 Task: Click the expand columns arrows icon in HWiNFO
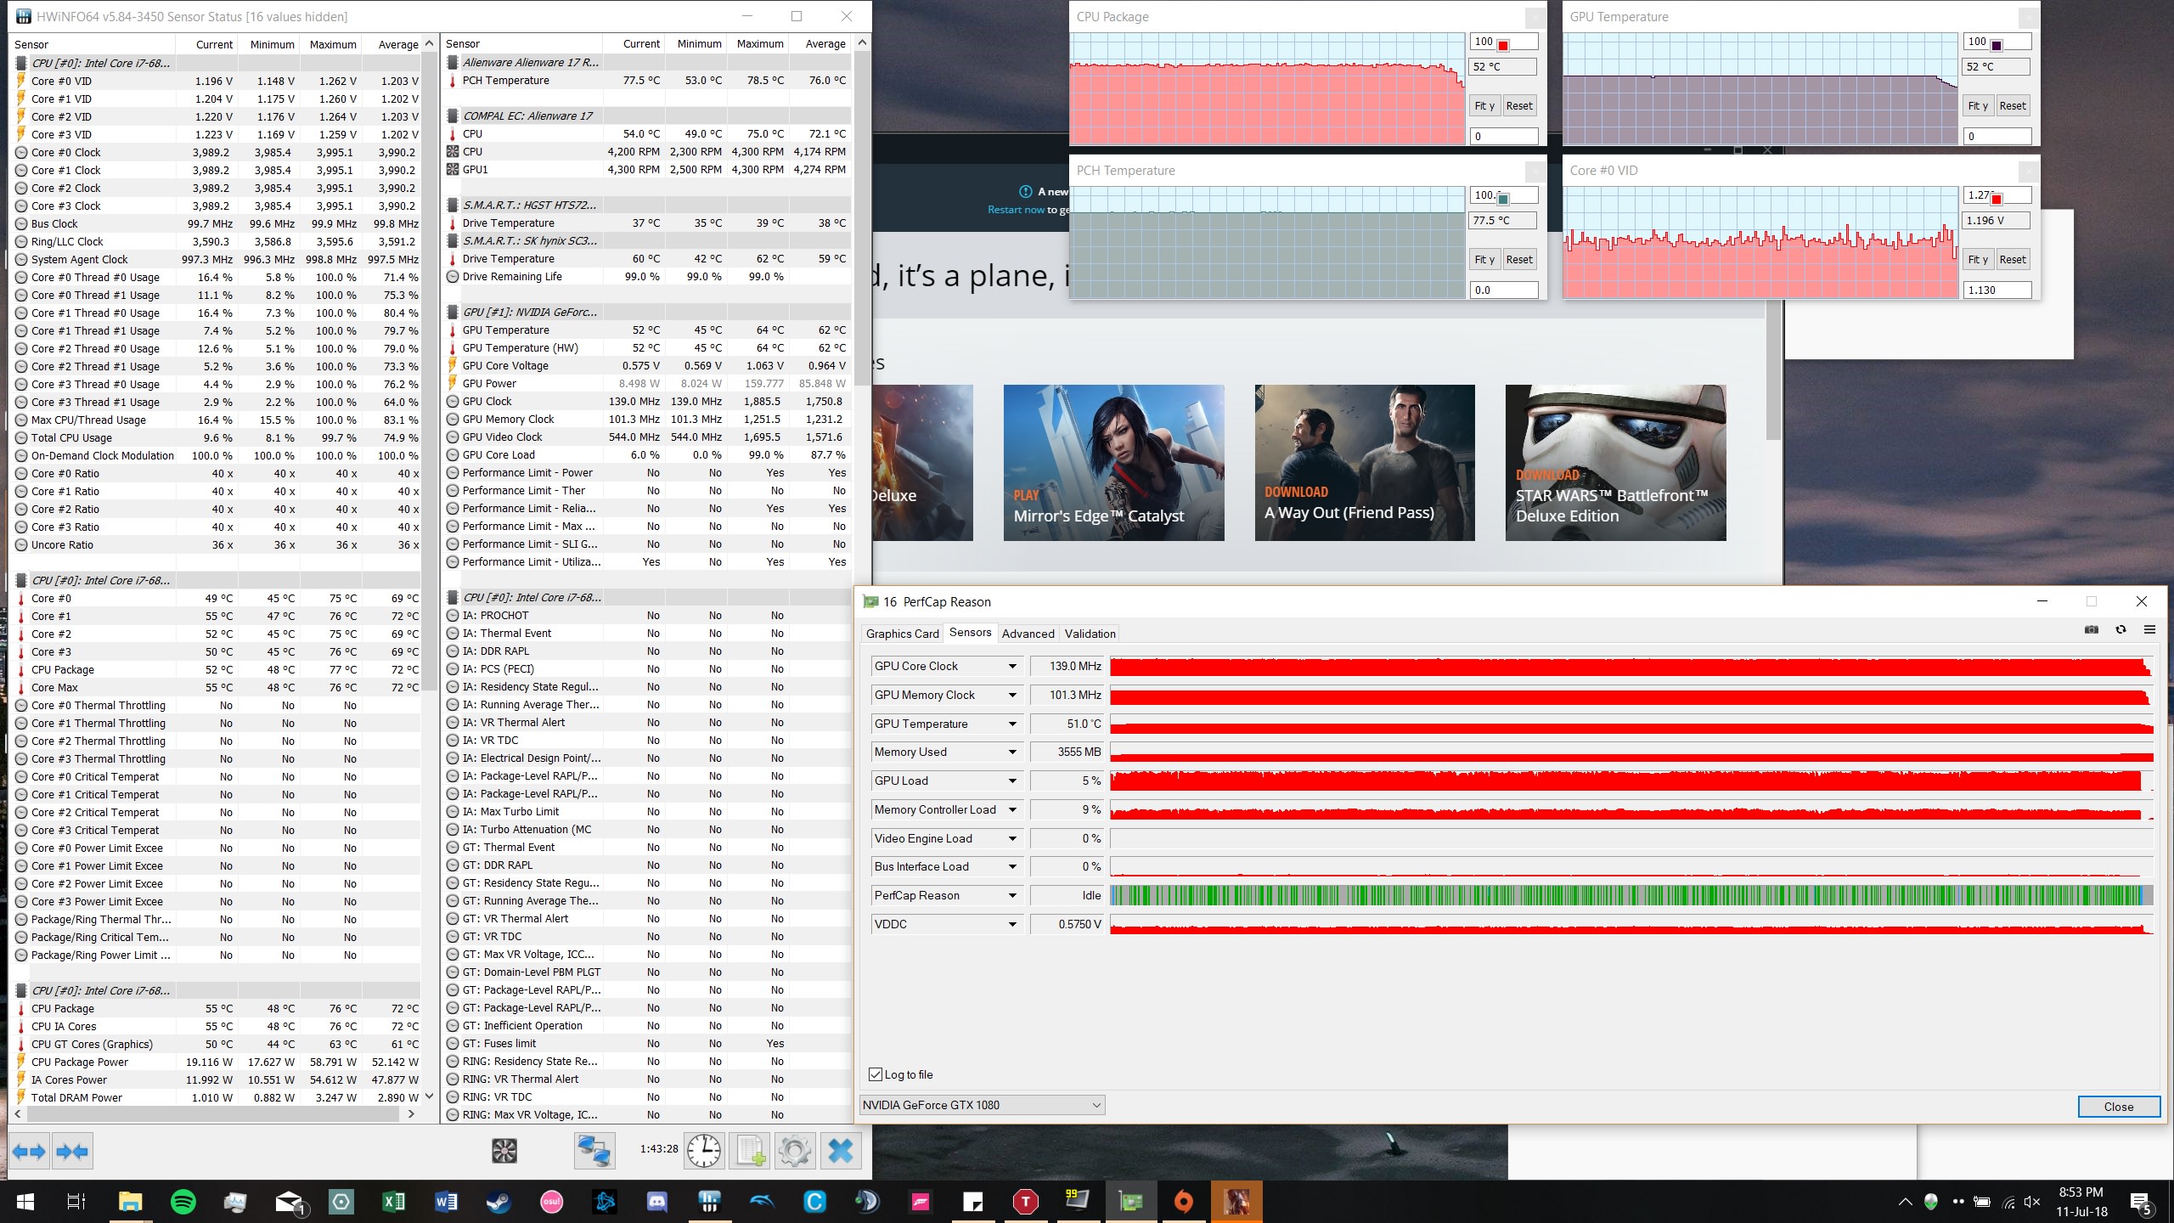[30, 1152]
